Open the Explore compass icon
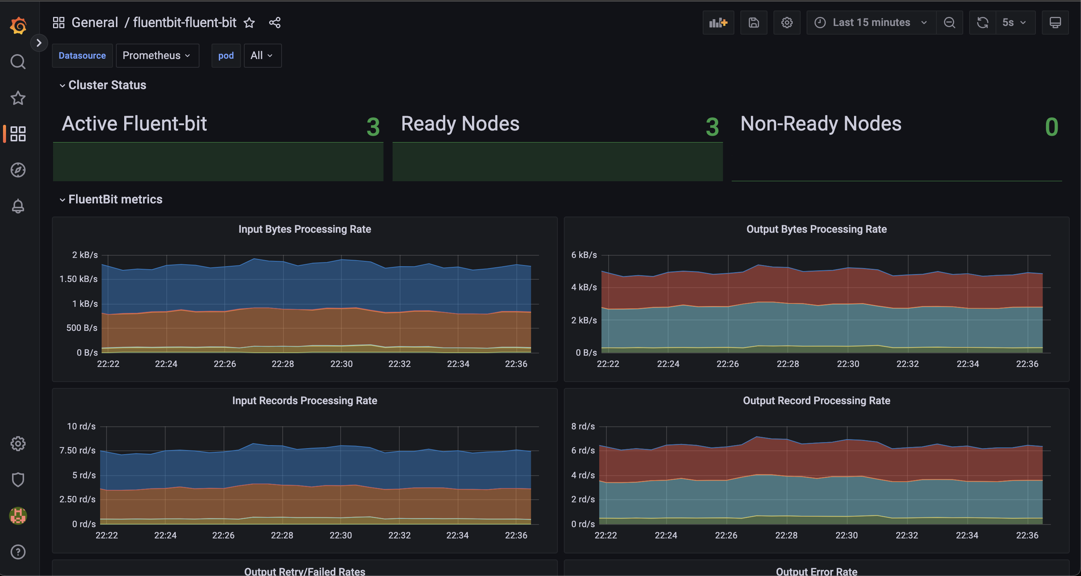1081x576 pixels. coord(18,170)
